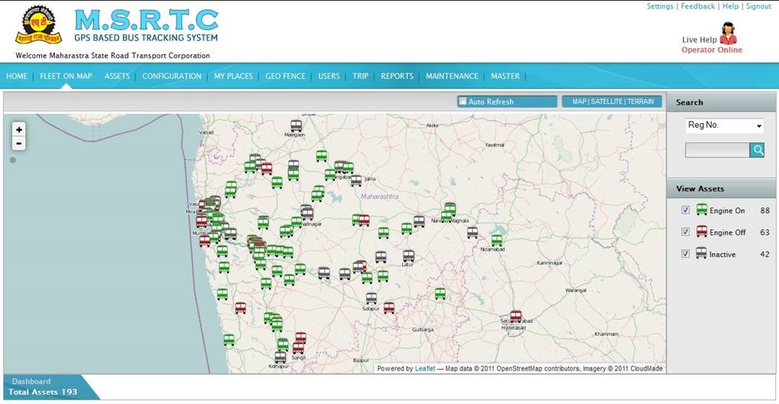The image size is (779, 404).
Task: Click the Engine On count 88
Action: point(764,210)
